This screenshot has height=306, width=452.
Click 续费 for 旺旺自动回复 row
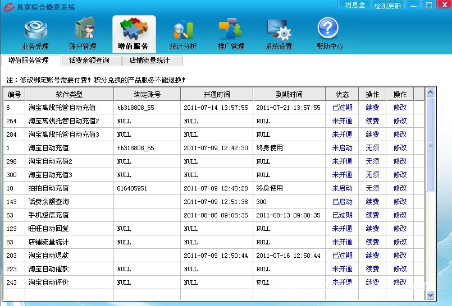click(372, 229)
